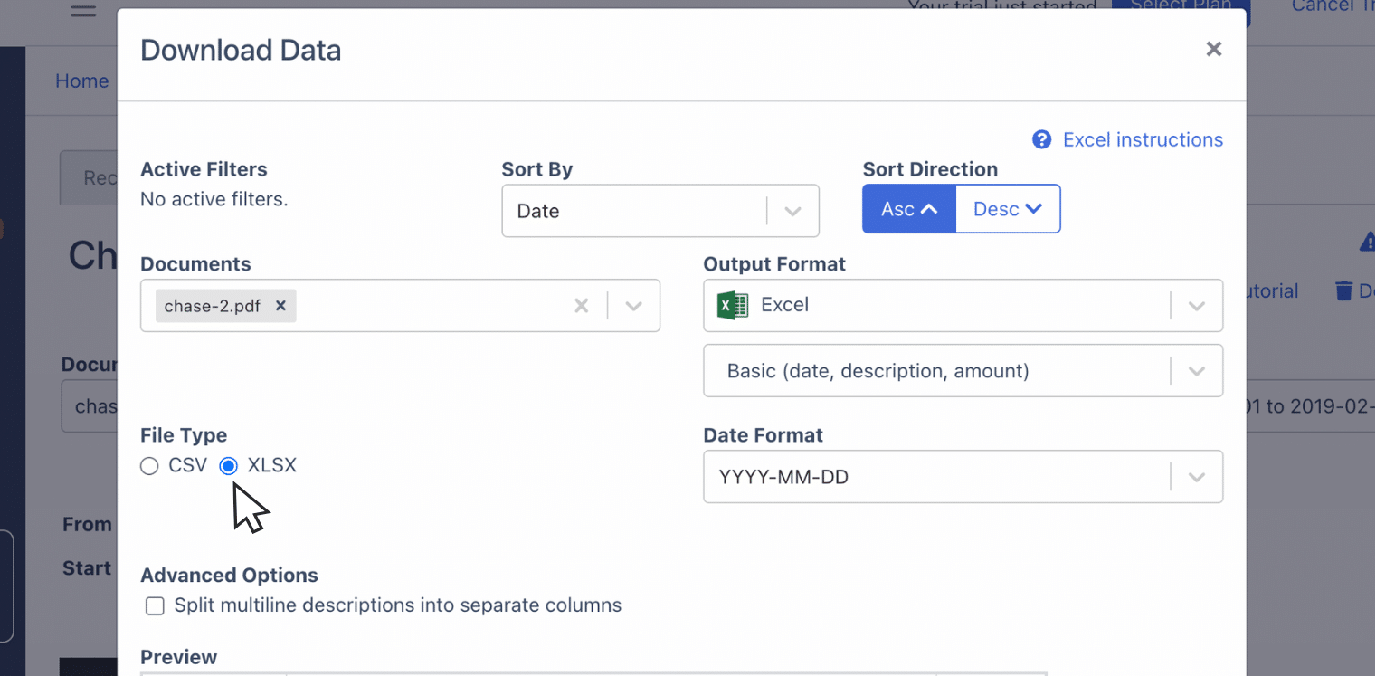Select the CSV file type
Image resolution: width=1376 pixels, height=676 pixels.
(x=149, y=466)
